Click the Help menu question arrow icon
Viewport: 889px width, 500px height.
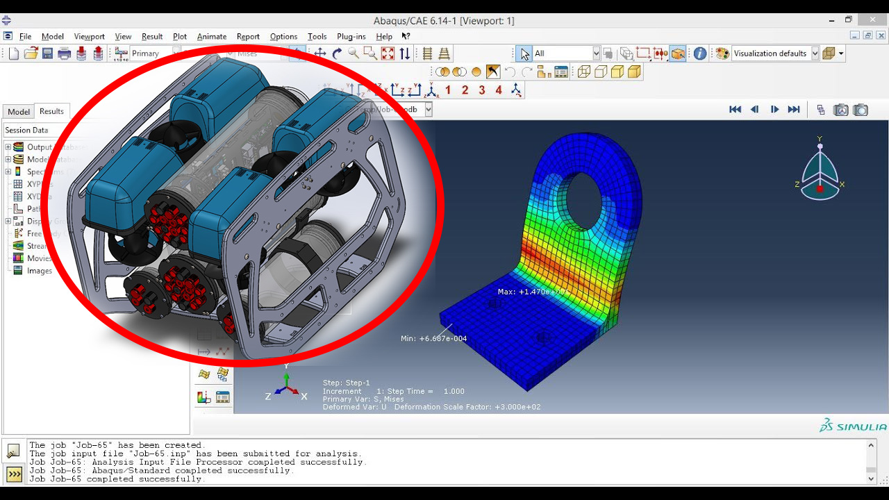406,37
